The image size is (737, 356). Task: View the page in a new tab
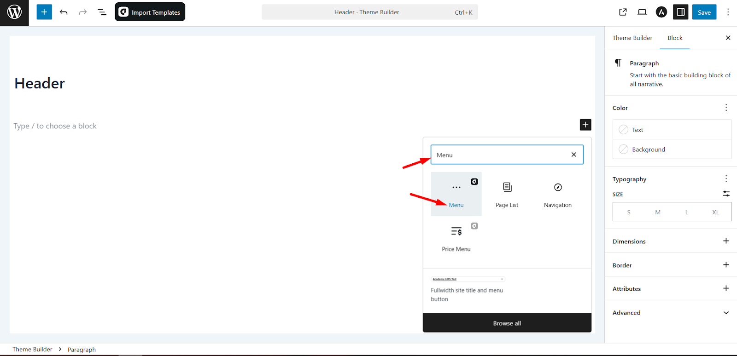[x=623, y=12]
